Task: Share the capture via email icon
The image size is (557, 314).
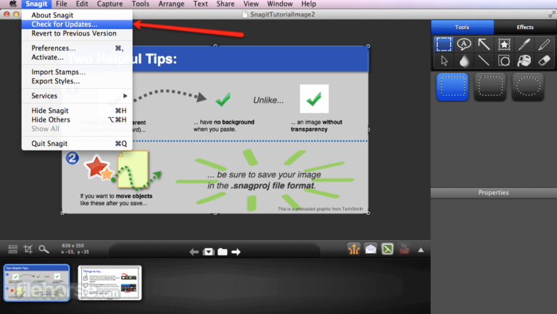Action: tap(371, 249)
